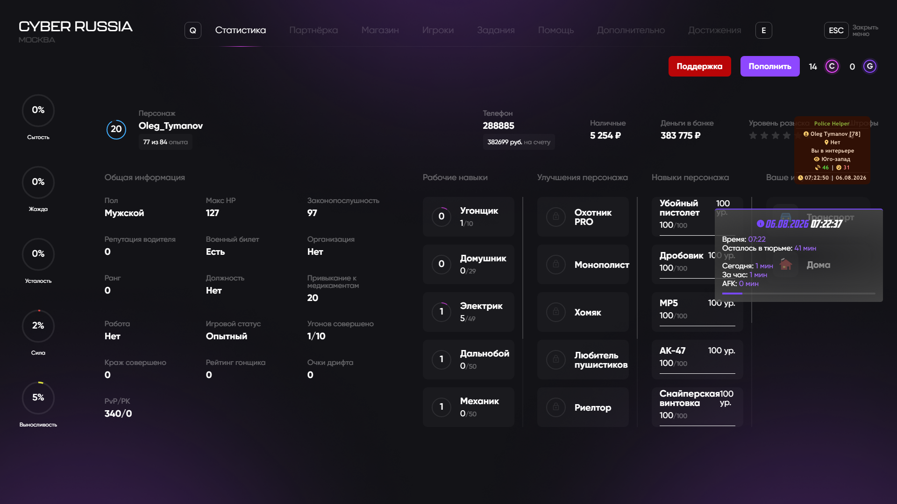This screenshot has height=504, width=897.
Task: Click the Снайперская винтовка skill progress bar
Action: click(x=698, y=426)
